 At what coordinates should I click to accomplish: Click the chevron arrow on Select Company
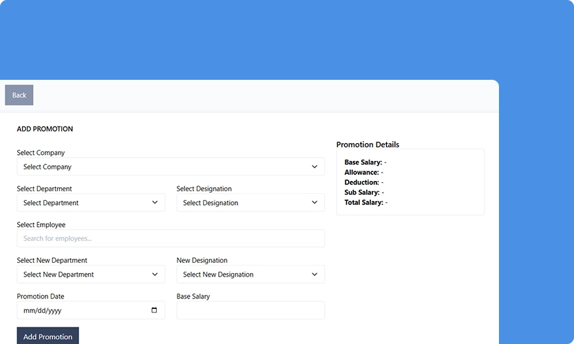315,167
